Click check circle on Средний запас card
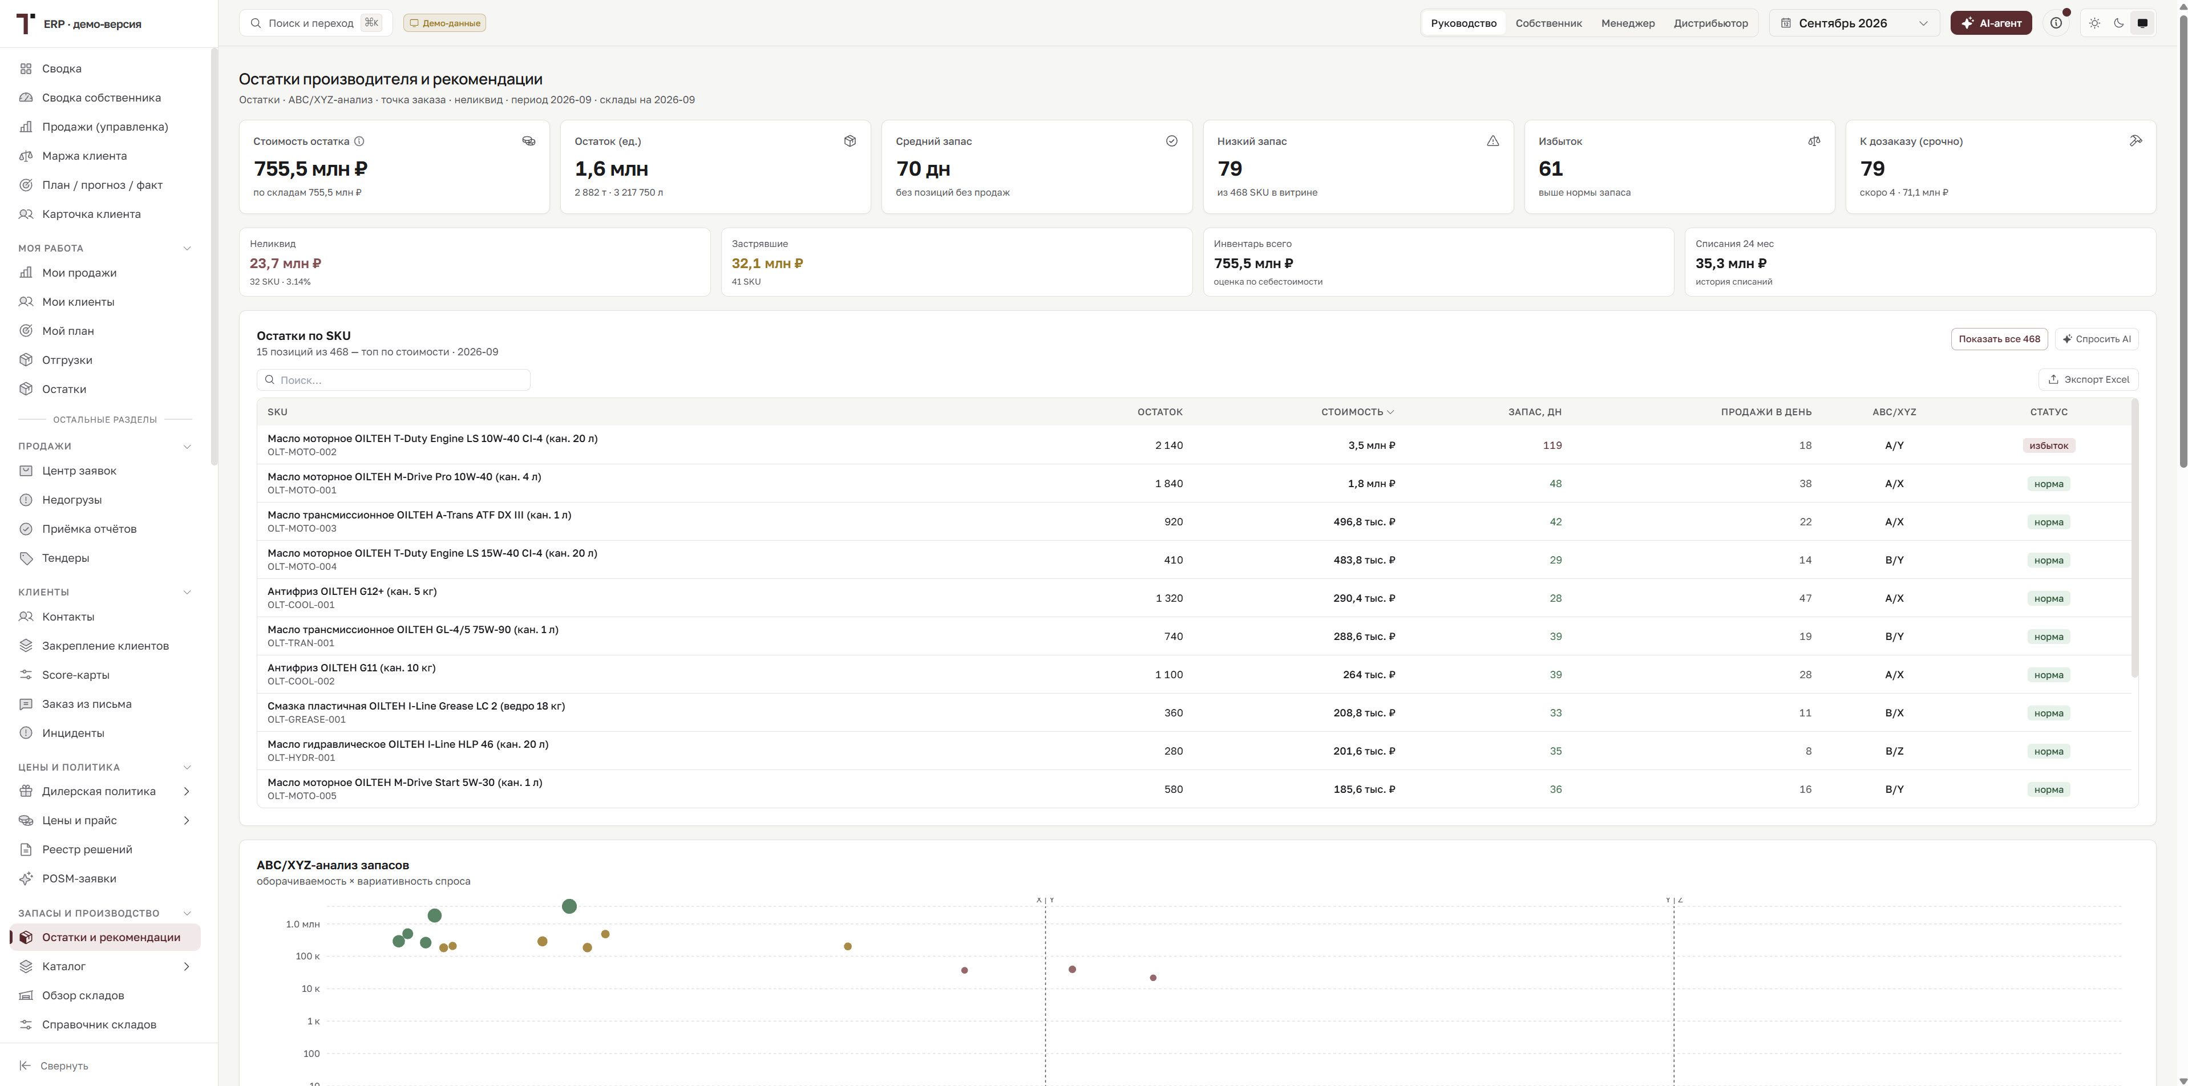This screenshot has width=2188, height=1086. point(1171,141)
